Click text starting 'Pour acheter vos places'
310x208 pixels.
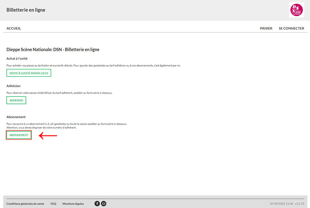[x=93, y=65]
